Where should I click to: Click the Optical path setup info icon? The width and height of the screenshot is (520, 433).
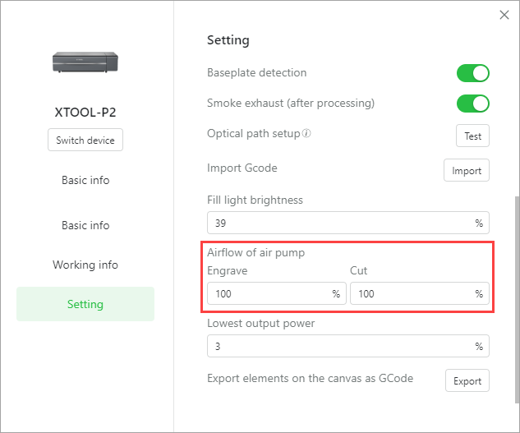point(306,133)
